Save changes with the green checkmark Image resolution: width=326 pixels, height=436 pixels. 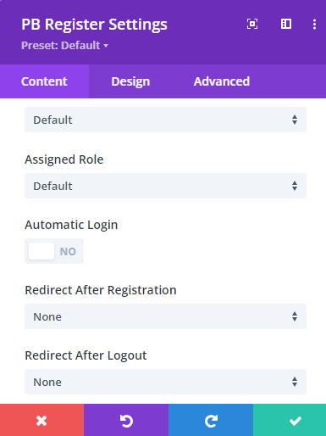point(290,420)
